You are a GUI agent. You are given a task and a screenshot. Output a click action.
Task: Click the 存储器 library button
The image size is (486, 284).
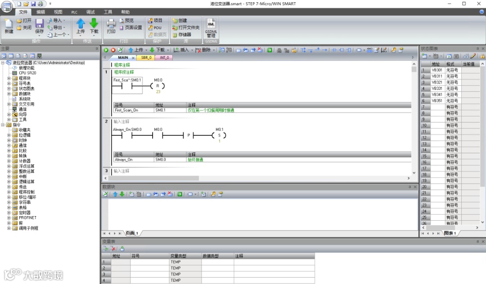[182, 35]
